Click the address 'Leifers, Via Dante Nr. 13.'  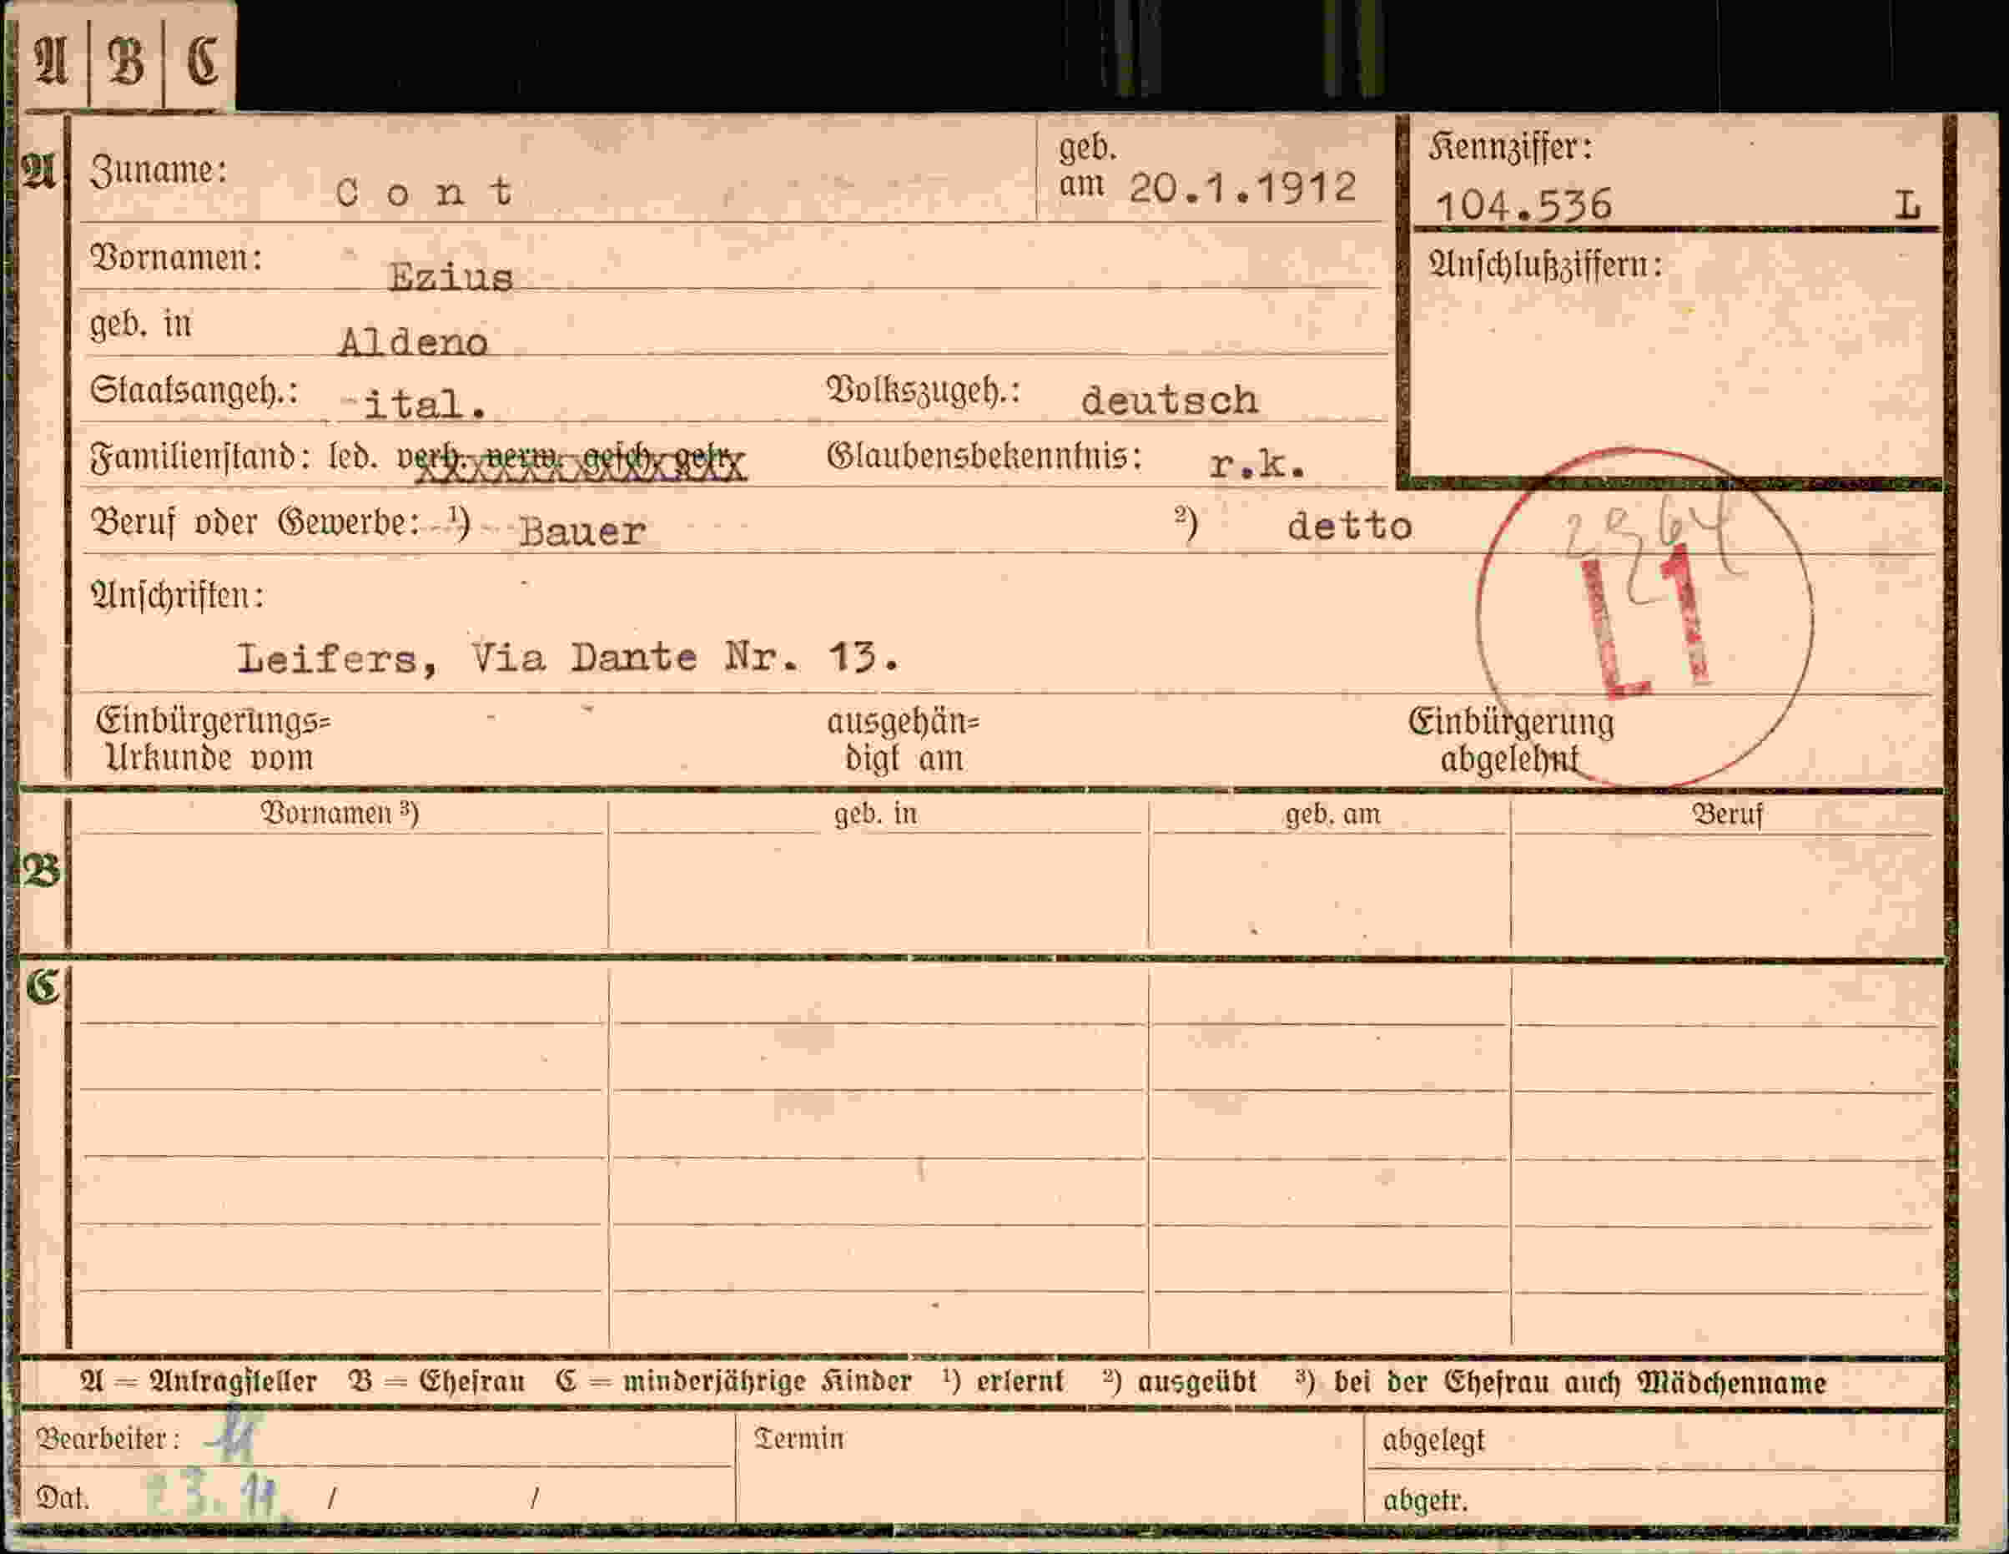point(567,657)
